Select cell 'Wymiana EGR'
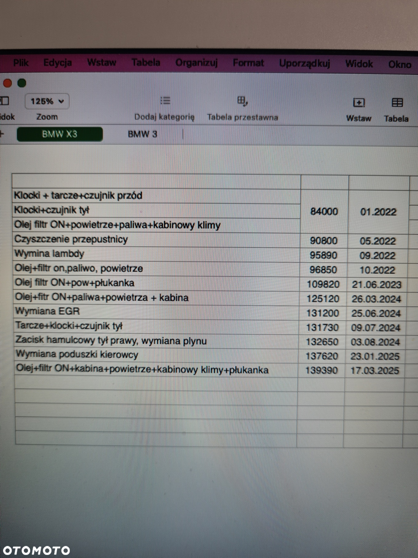Viewport: 418px width, 558px height. click(156, 311)
